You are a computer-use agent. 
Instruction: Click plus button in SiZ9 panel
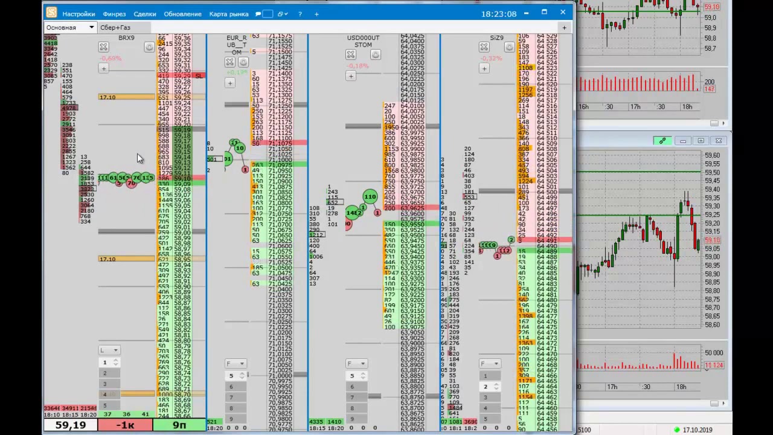[484, 68]
